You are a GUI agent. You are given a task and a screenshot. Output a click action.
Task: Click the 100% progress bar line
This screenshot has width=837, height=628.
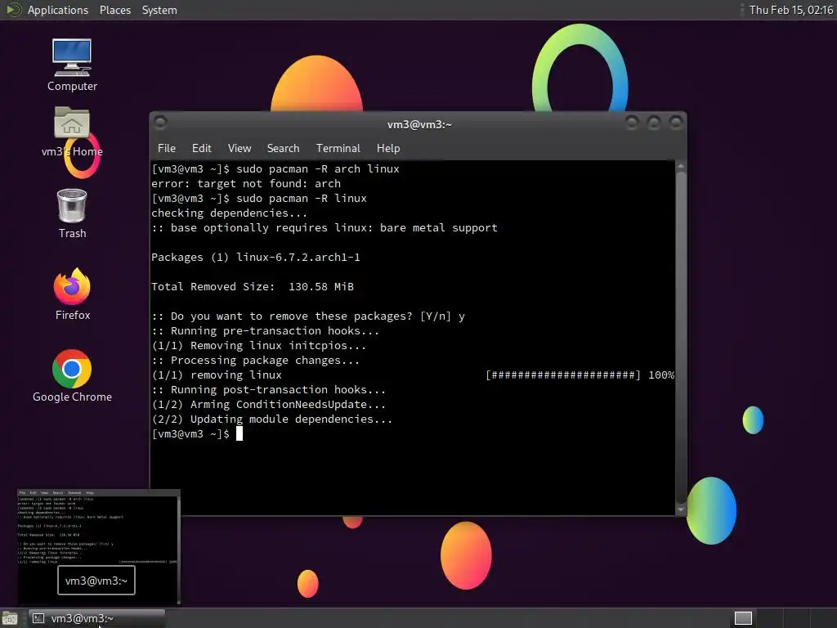pyautogui.click(x=413, y=375)
